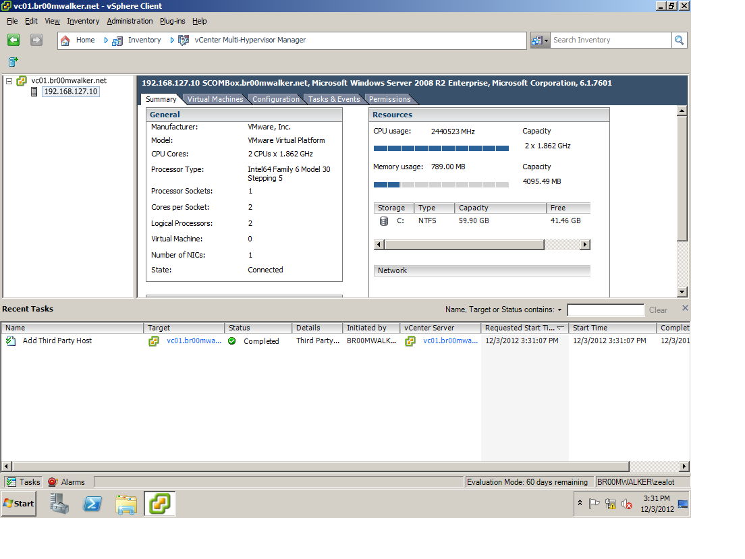Show hidden system tray icons
This screenshot has width=745, height=559.
[x=580, y=502]
